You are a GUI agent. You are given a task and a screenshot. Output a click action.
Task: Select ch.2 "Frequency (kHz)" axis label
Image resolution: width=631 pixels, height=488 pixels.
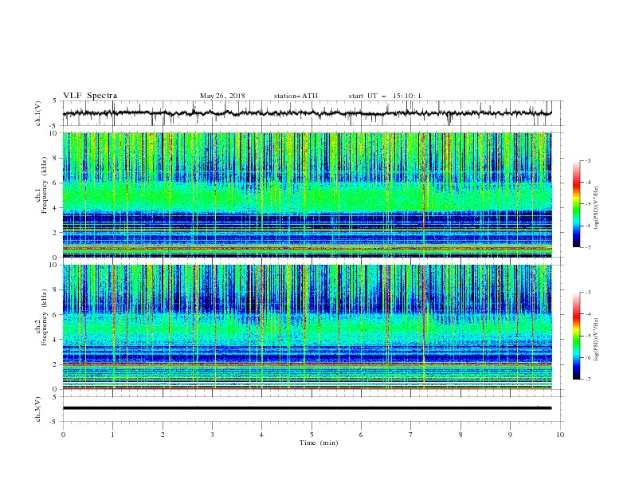tap(45, 317)
